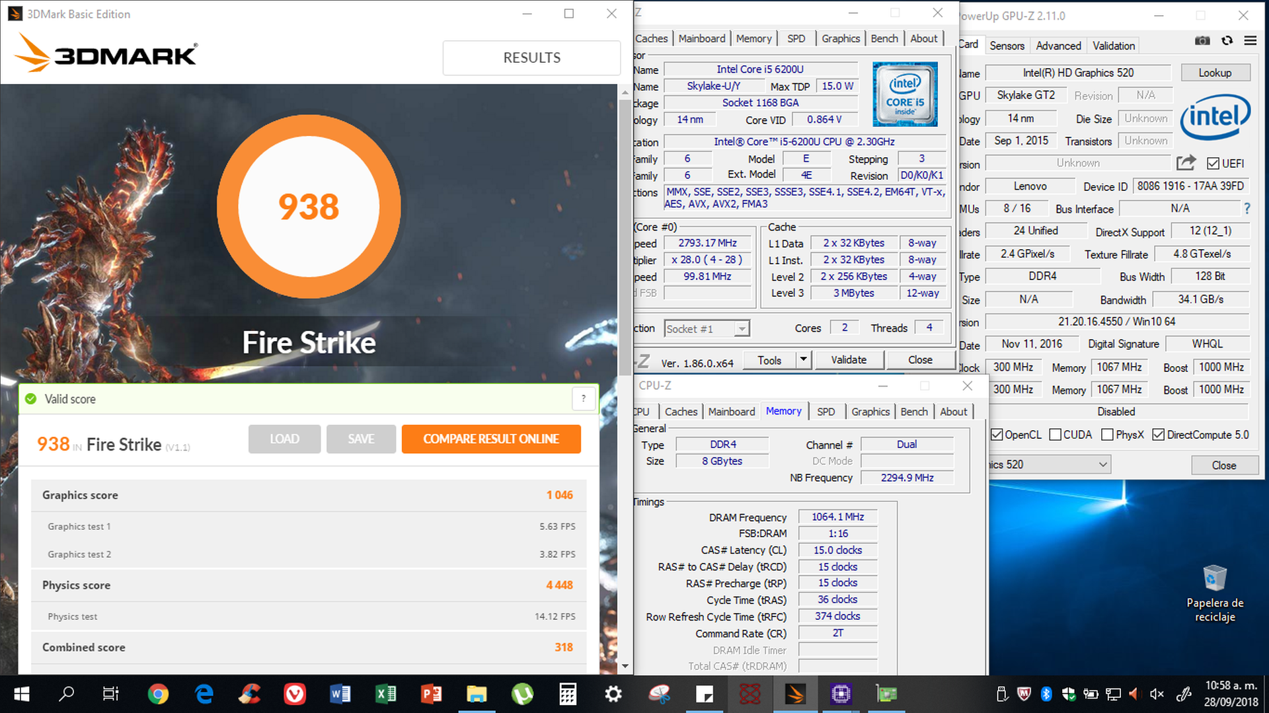Open PowerPoint from the taskbar

[431, 694]
